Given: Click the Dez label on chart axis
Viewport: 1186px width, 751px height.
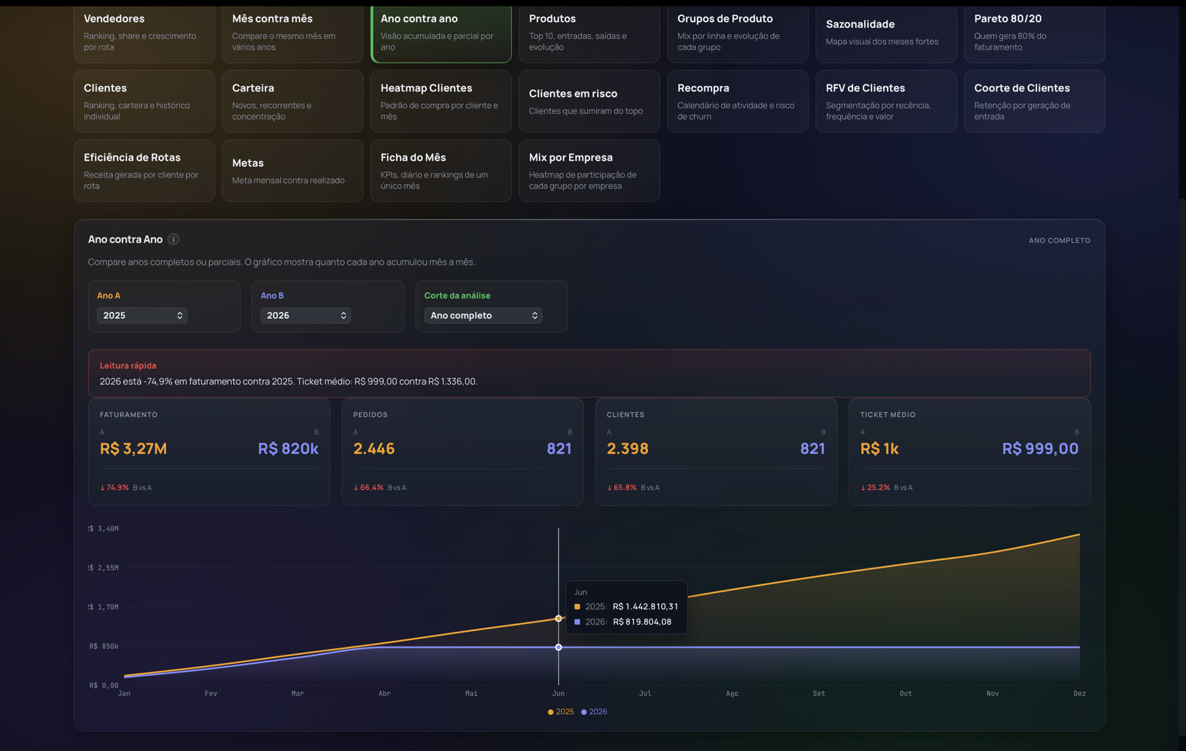Looking at the screenshot, I should point(1079,694).
